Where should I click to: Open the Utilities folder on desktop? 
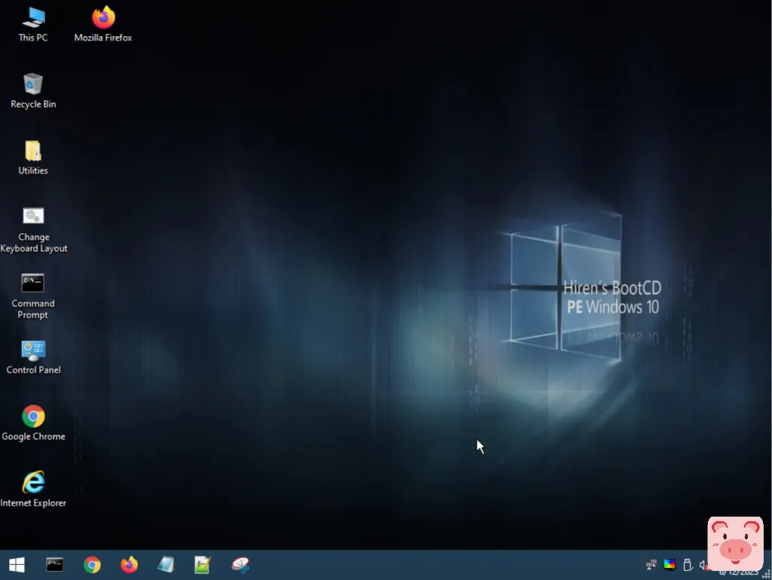[33, 158]
